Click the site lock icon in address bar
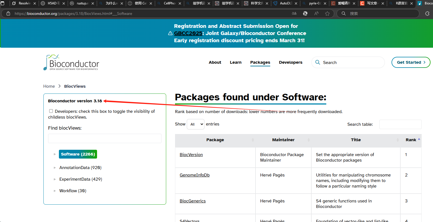Image resolution: width=433 pixels, height=222 pixels. point(8,14)
